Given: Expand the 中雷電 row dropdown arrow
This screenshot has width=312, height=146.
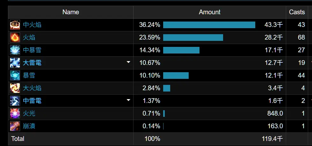Looking at the screenshot, I should point(128,100).
